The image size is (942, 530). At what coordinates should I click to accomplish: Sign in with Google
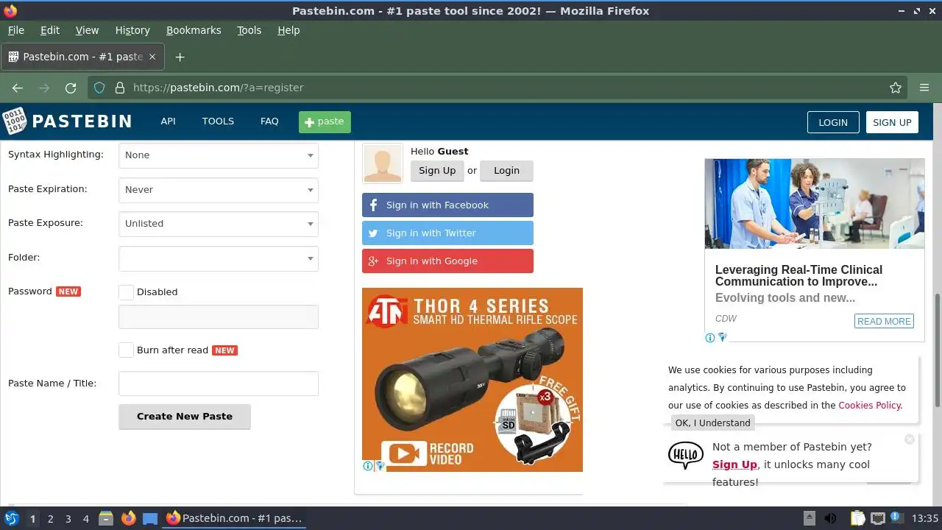447,261
